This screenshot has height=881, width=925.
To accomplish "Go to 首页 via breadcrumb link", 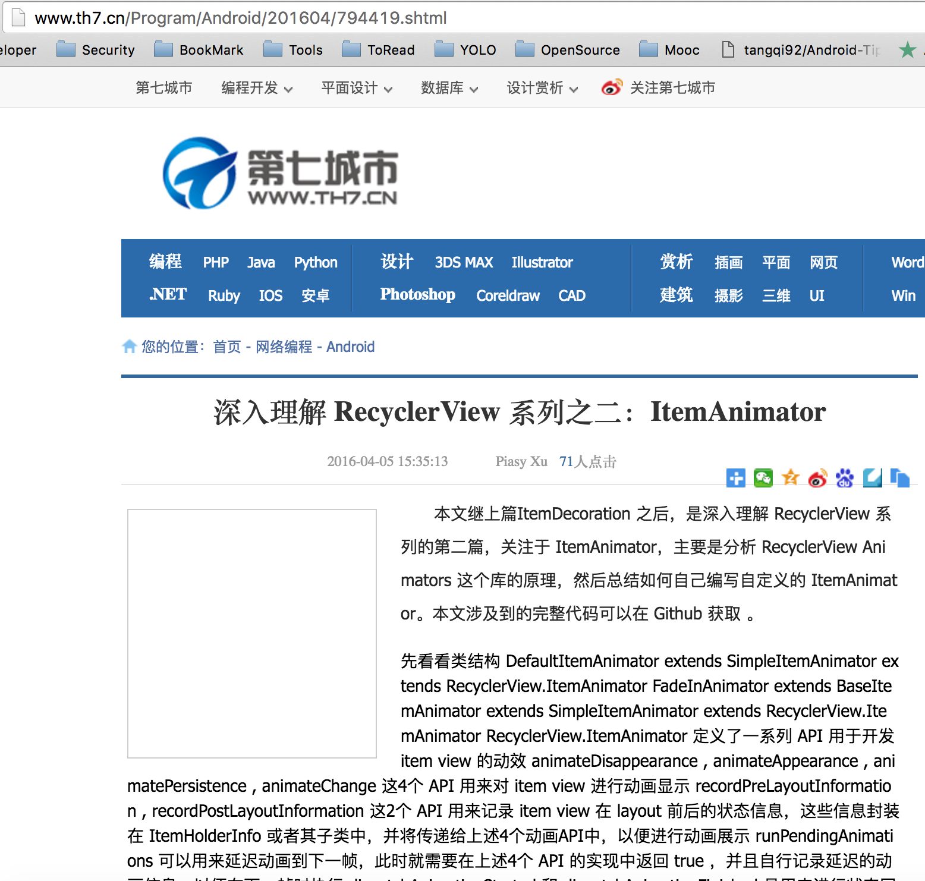I will 227,347.
